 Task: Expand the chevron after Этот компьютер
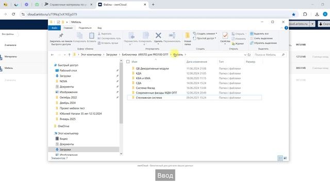tap(104, 54)
